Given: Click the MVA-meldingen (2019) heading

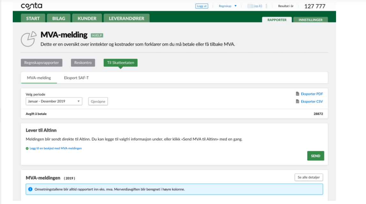Looking at the screenshot, I should point(50,178).
